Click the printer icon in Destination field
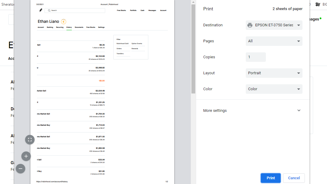The height and width of the screenshot is (184, 327). (250, 25)
